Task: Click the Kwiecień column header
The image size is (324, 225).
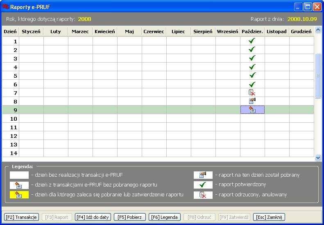Action: click(x=105, y=32)
